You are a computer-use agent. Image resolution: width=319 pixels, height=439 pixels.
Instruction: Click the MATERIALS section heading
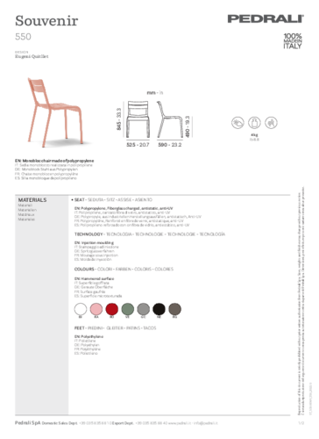coord(32,200)
